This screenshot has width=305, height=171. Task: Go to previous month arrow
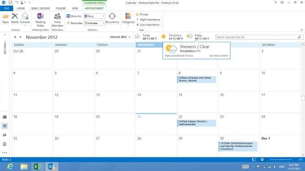[15, 37]
